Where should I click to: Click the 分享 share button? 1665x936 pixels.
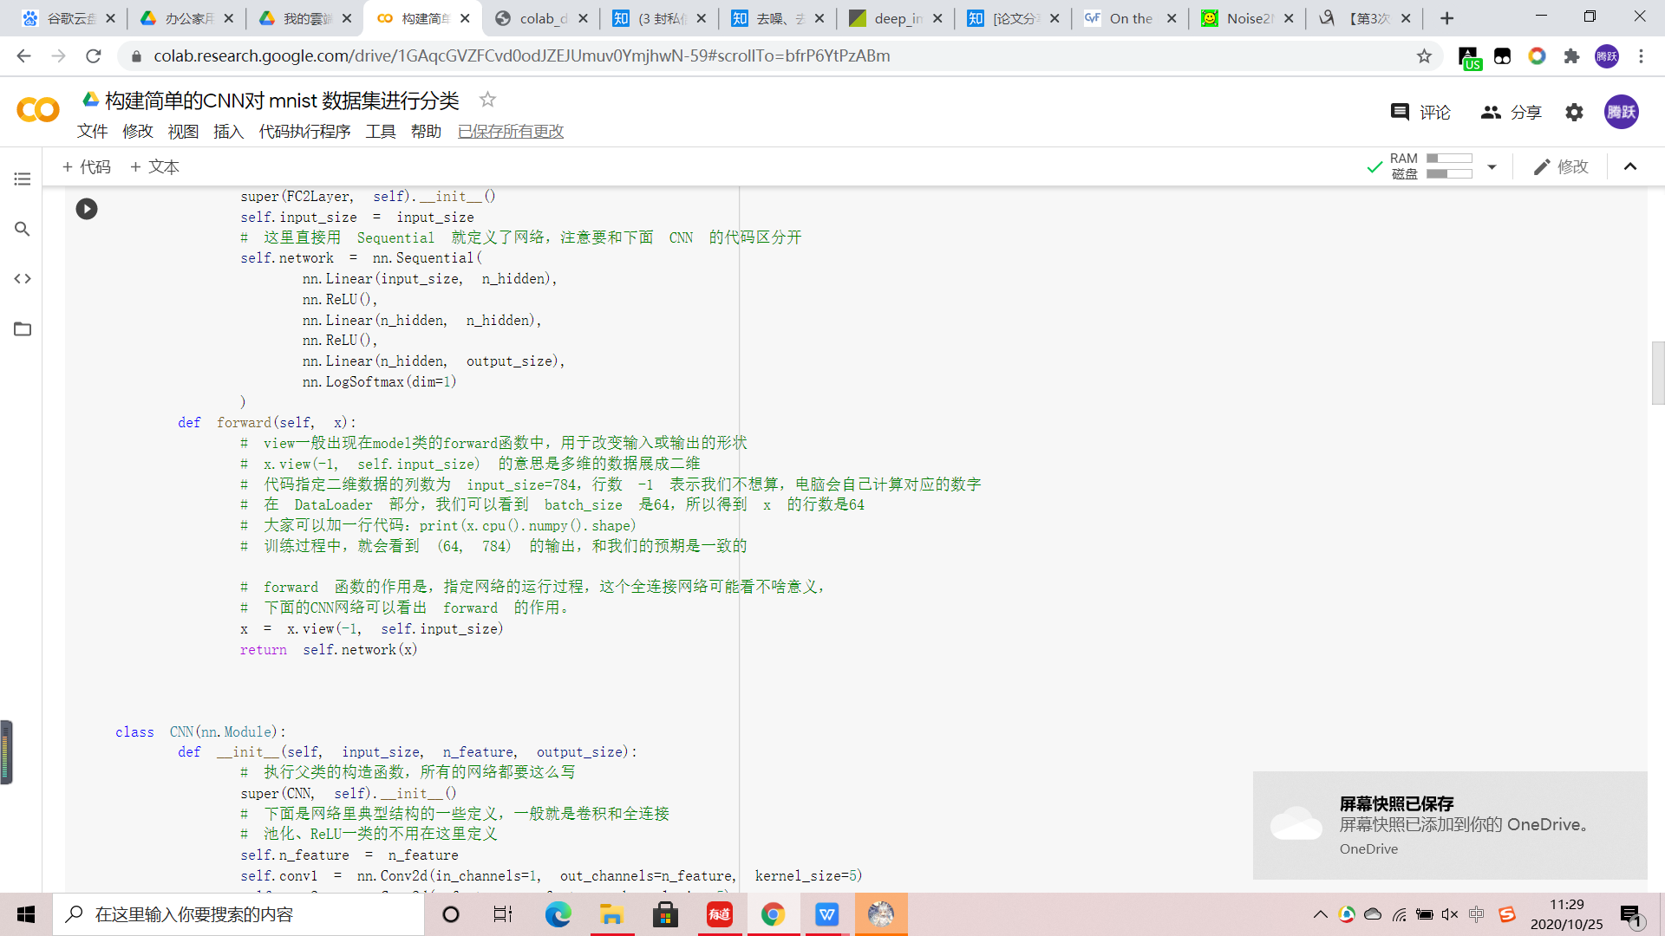1511,113
